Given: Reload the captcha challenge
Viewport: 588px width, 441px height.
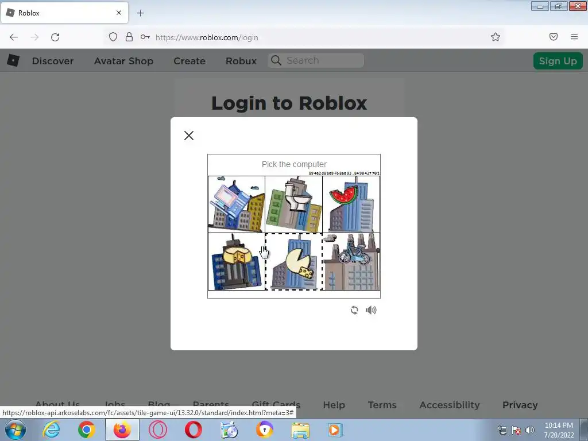Looking at the screenshot, I should coord(354,310).
